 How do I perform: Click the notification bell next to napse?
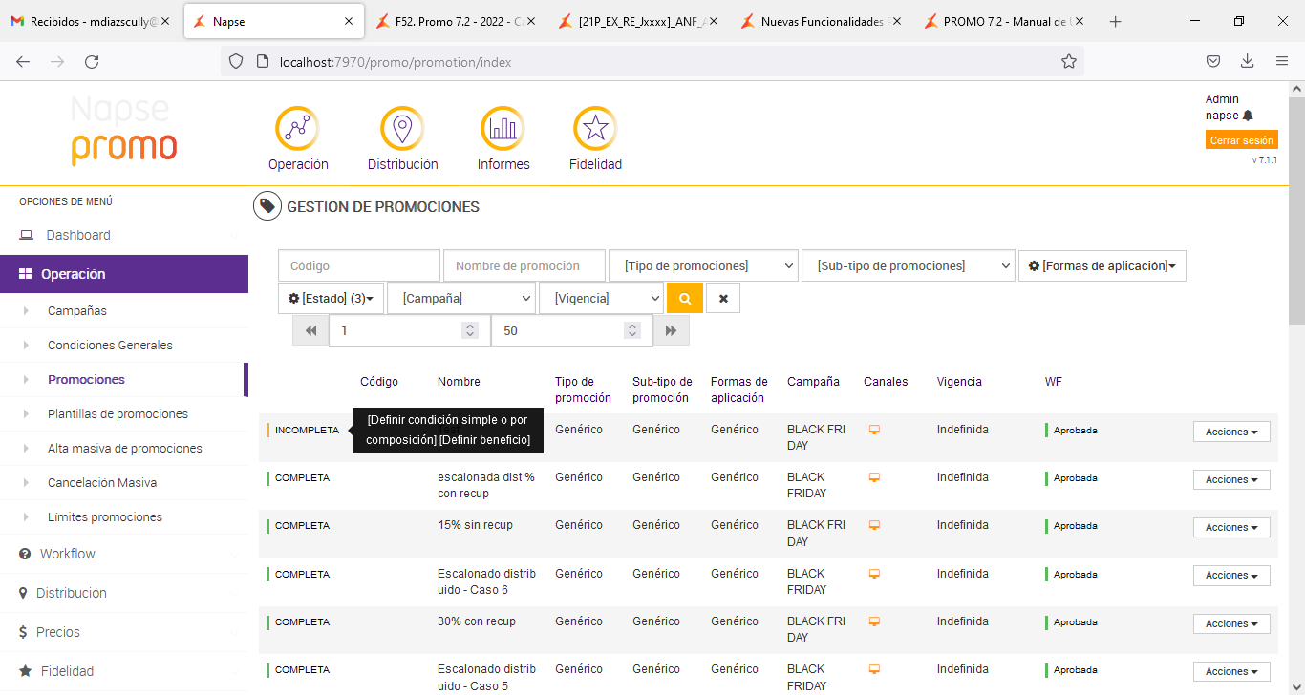click(1248, 116)
